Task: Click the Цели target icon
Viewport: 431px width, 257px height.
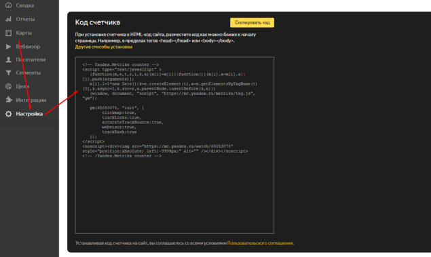Action: [9, 86]
